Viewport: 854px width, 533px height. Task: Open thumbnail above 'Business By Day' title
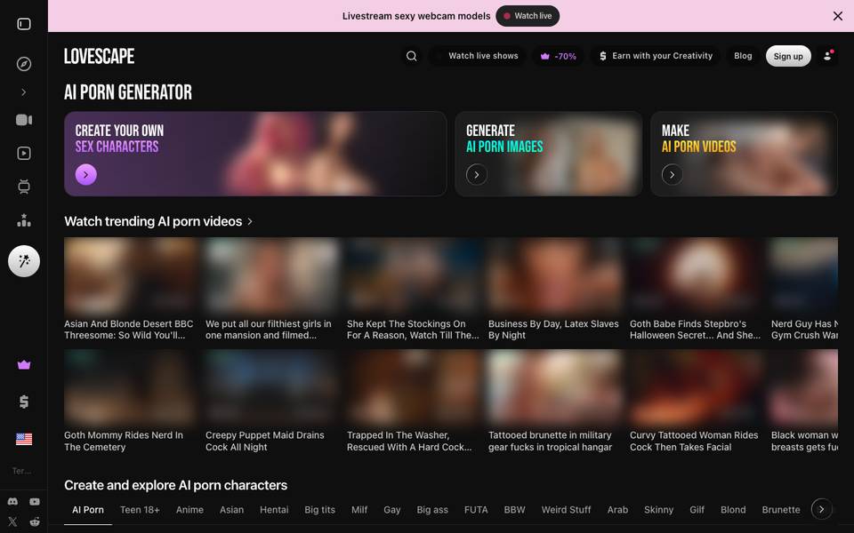[554, 274]
